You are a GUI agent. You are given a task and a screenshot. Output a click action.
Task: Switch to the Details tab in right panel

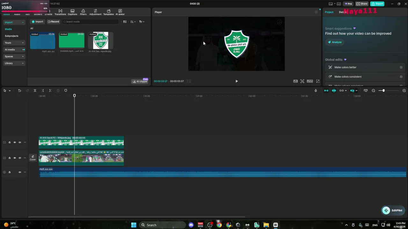[x=342, y=12]
